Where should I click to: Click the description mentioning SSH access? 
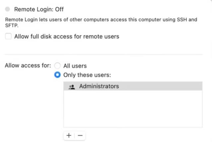click(101, 22)
